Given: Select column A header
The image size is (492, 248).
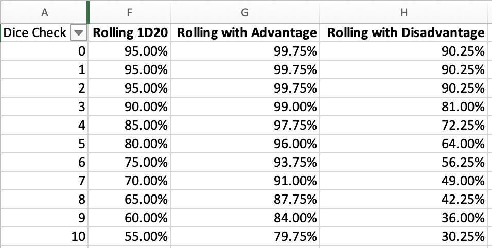Looking at the screenshot, I should coord(44,11).
